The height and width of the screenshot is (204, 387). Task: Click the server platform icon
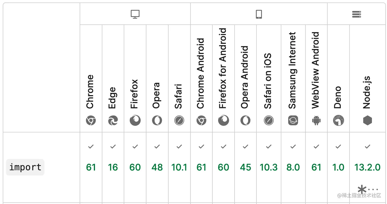tap(357, 14)
